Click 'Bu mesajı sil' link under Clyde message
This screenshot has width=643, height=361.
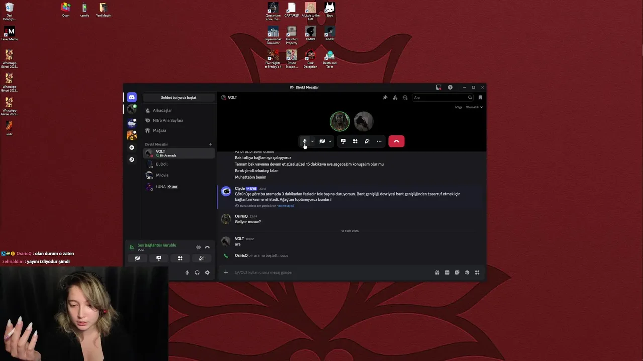point(286,206)
